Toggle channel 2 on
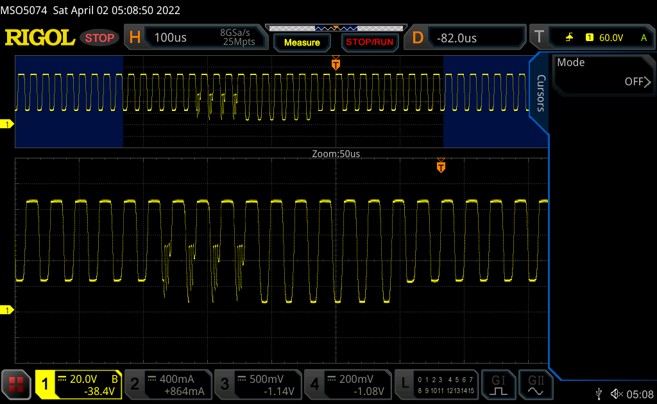657x404 pixels. point(135,384)
